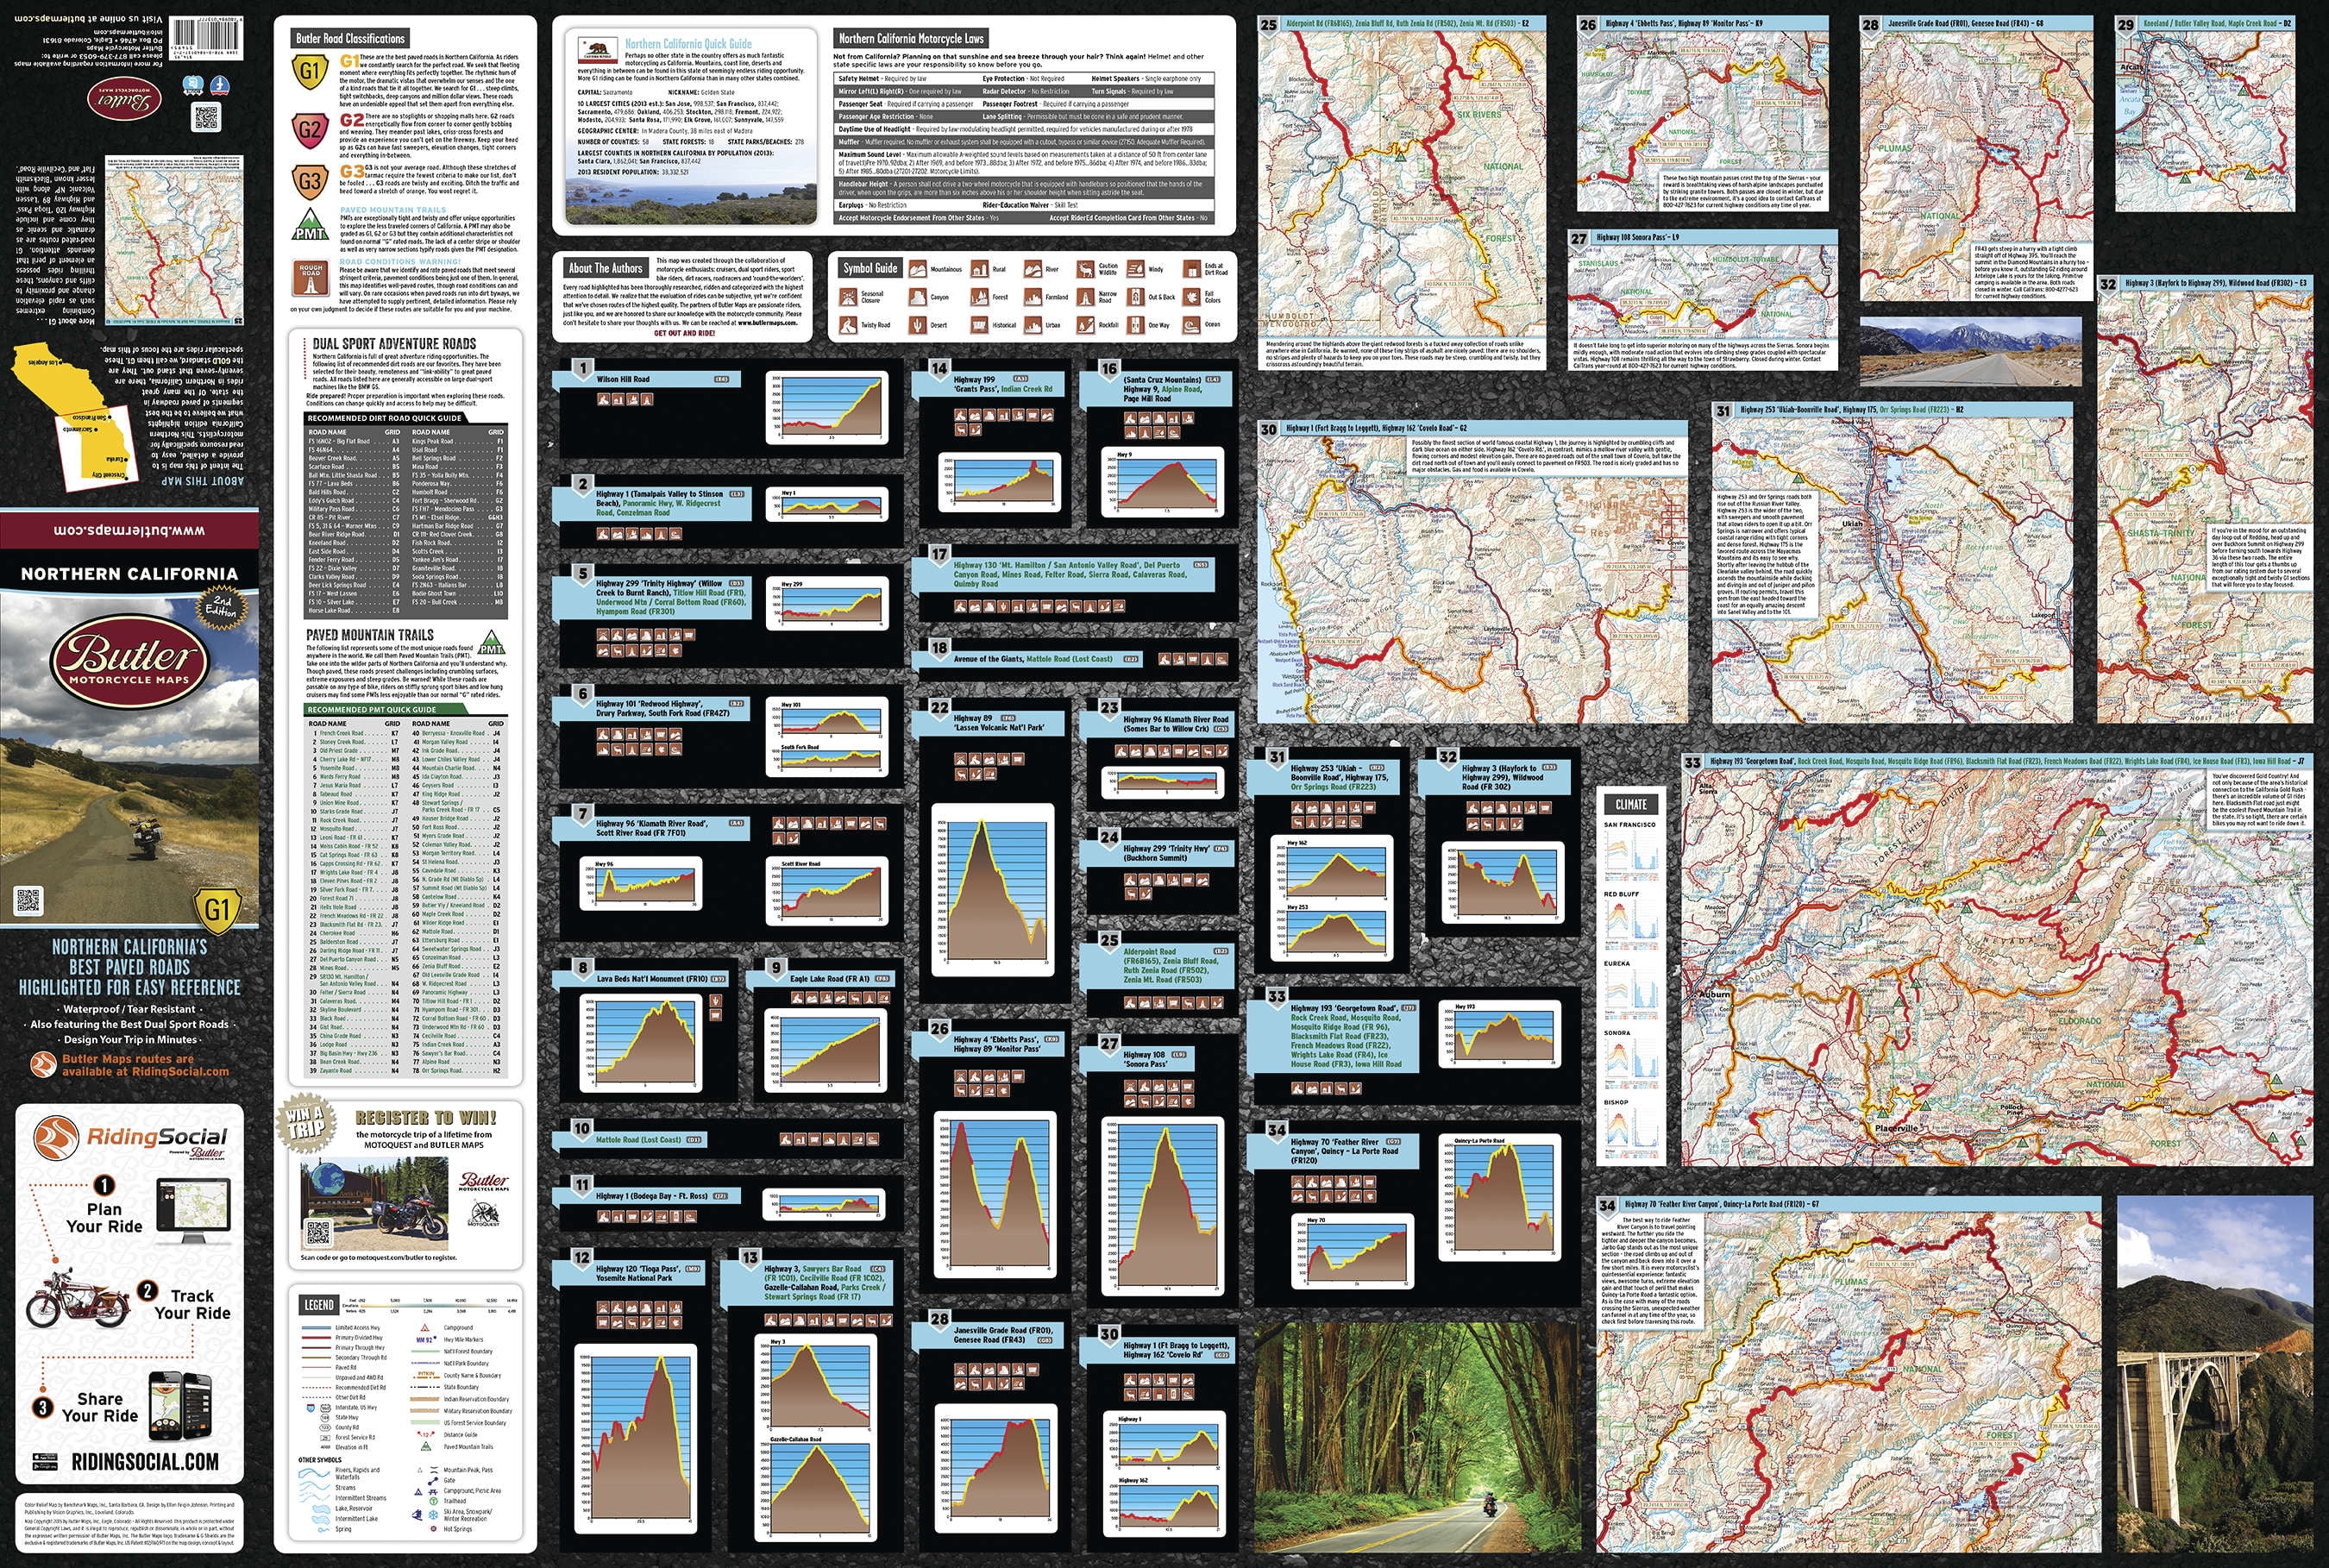
Task: Select the Narrow Road symbol icon
Action: [x=1086, y=297]
